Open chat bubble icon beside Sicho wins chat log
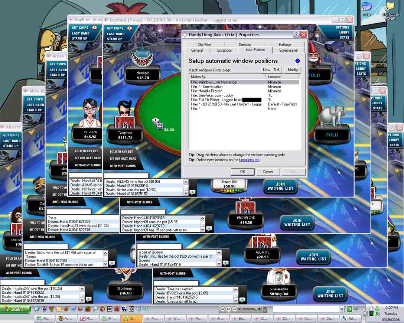Image resolution: width=404 pixels, height=323 pixels. pyautogui.click(x=112, y=263)
